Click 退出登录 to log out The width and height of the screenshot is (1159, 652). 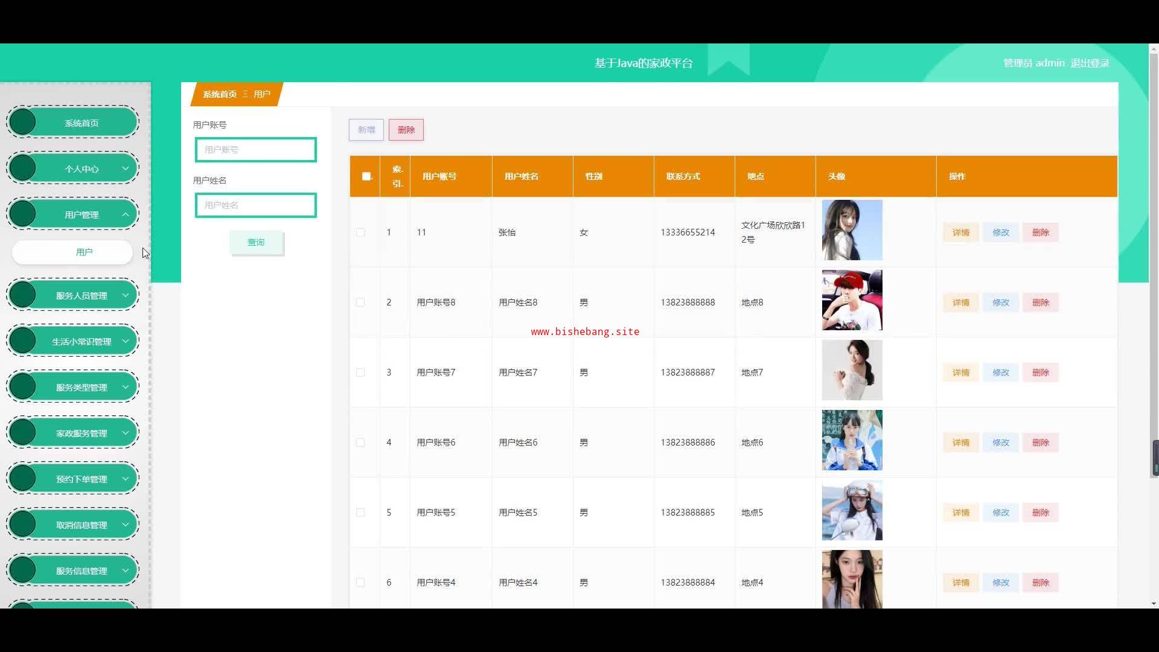click(x=1090, y=63)
